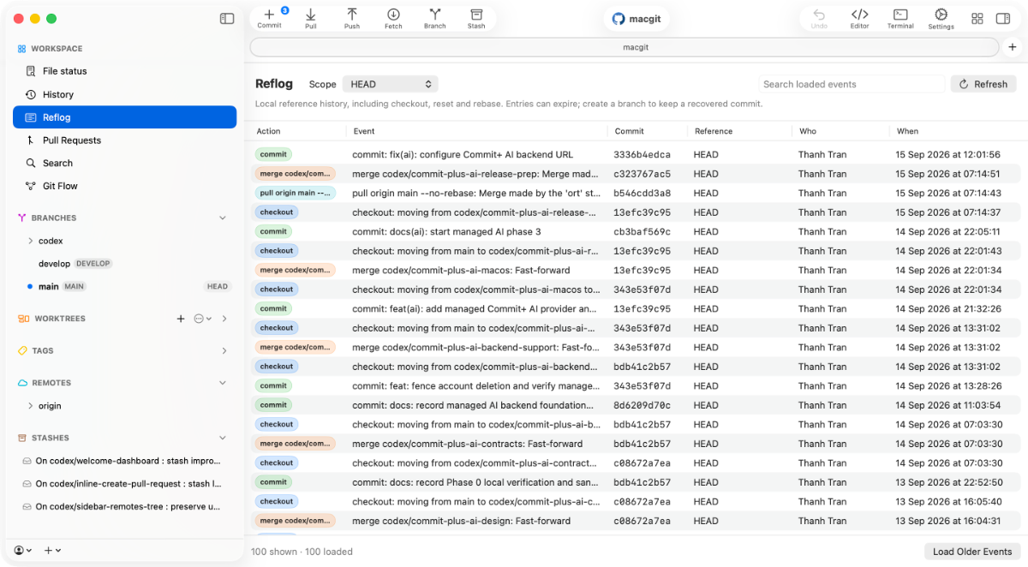Open the Scope HEAD dropdown
1028x567 pixels.
pyautogui.click(x=391, y=84)
